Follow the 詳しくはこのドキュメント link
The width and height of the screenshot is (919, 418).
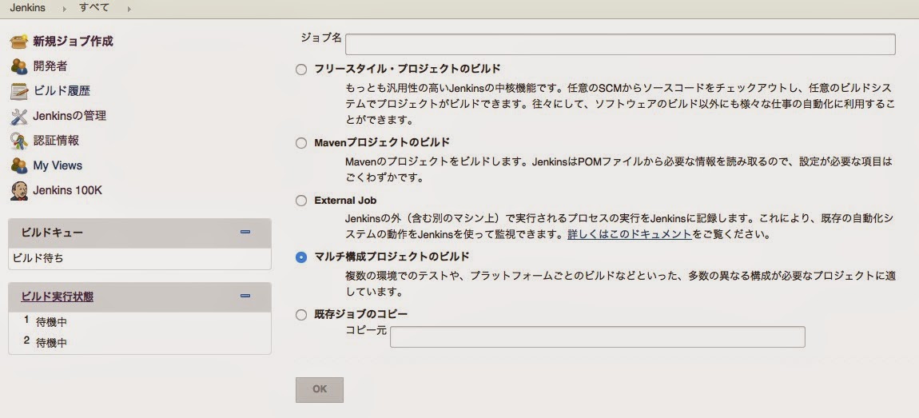click(x=630, y=235)
